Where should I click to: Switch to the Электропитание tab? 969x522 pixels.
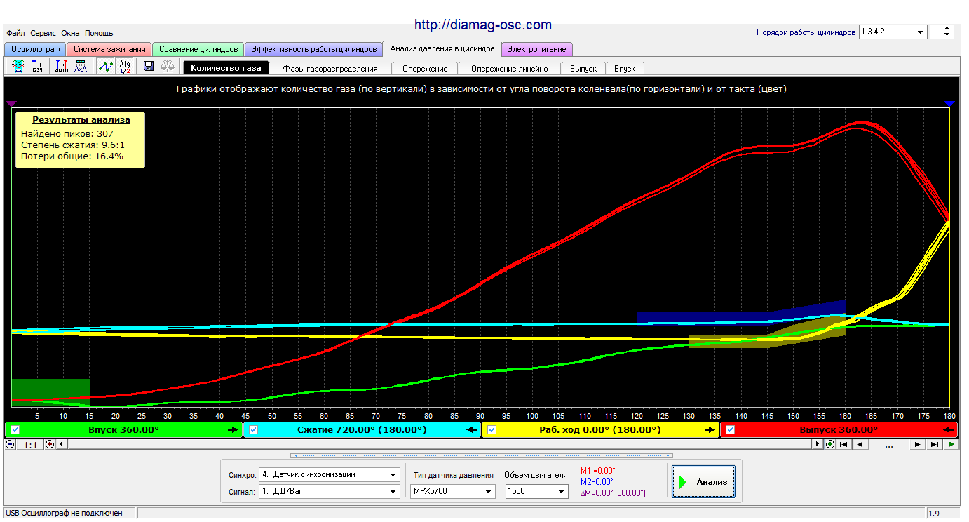coord(537,49)
